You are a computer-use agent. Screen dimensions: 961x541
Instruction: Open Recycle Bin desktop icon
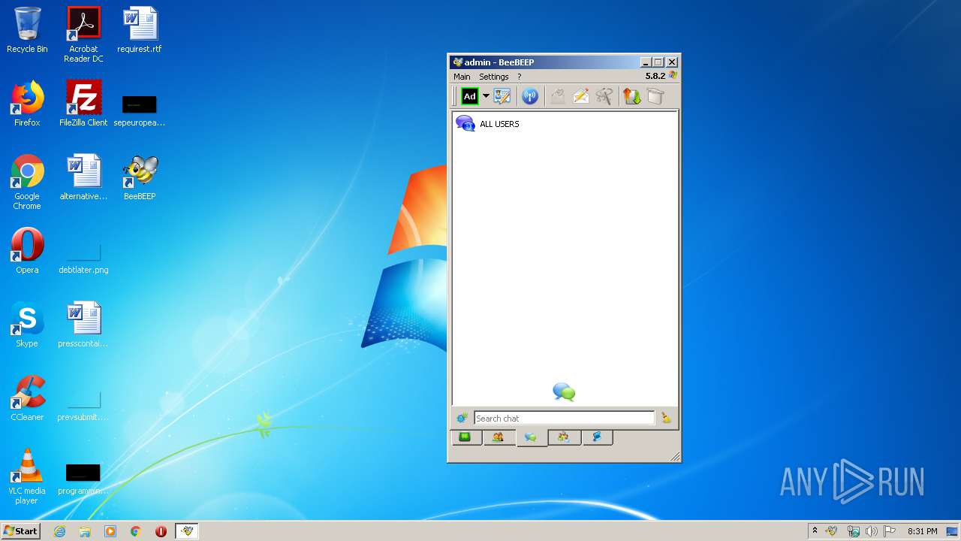27,30
